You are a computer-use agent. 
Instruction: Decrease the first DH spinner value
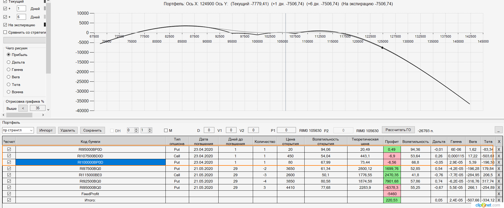pos(136,132)
